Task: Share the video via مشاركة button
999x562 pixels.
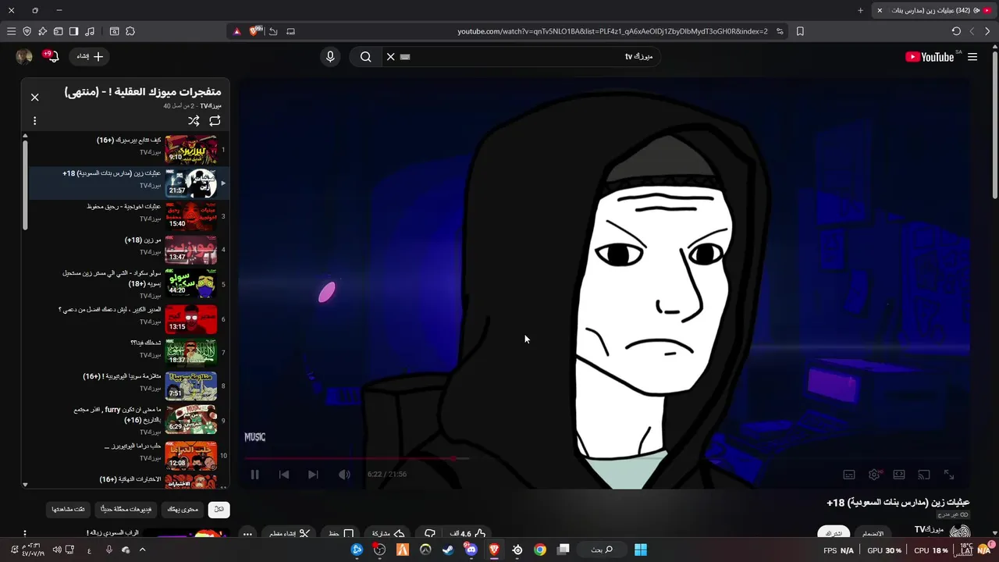Action: 388,534
